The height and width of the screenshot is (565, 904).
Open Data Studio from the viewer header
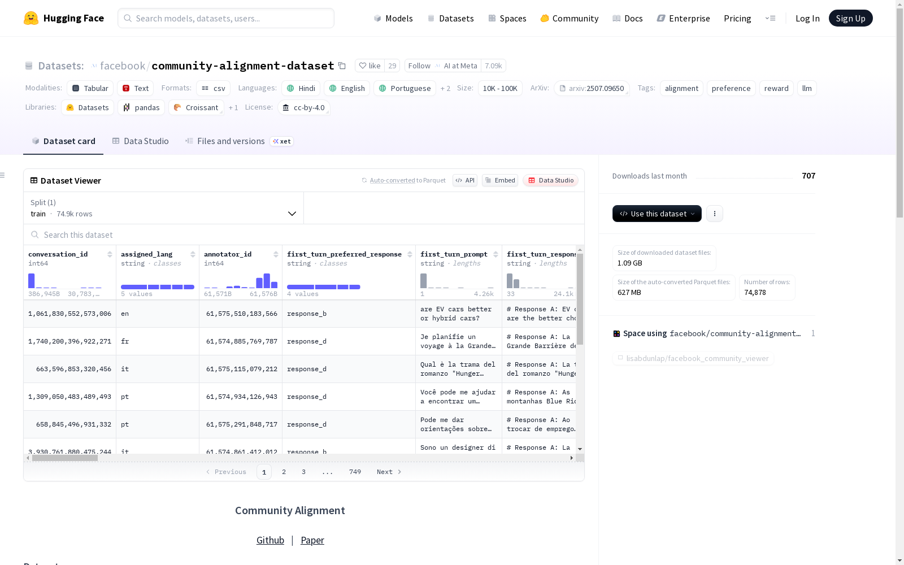coord(551,180)
